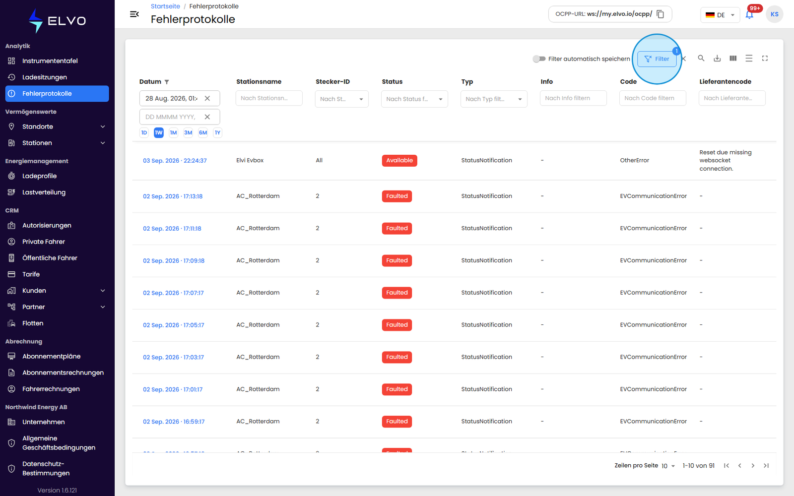
Task: Open the DE language dropdown
Action: tap(720, 15)
